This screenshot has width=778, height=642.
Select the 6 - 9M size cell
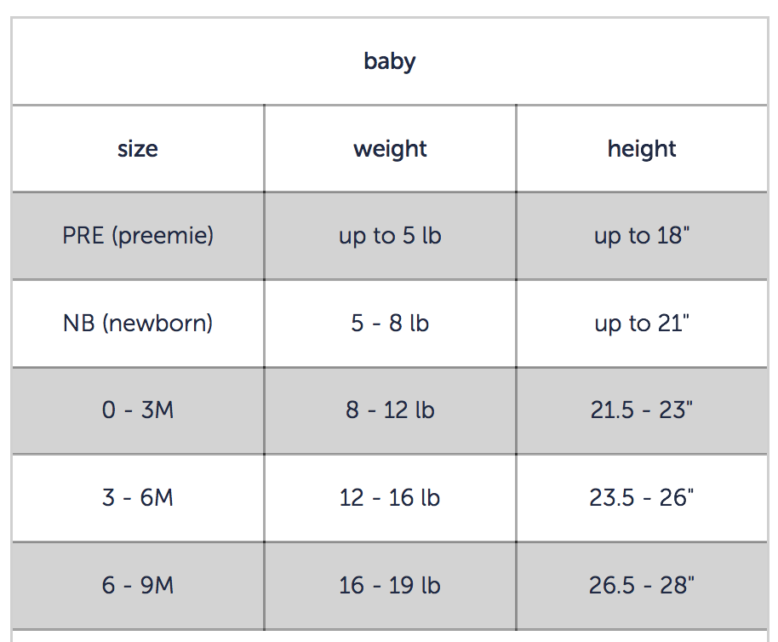click(x=138, y=586)
